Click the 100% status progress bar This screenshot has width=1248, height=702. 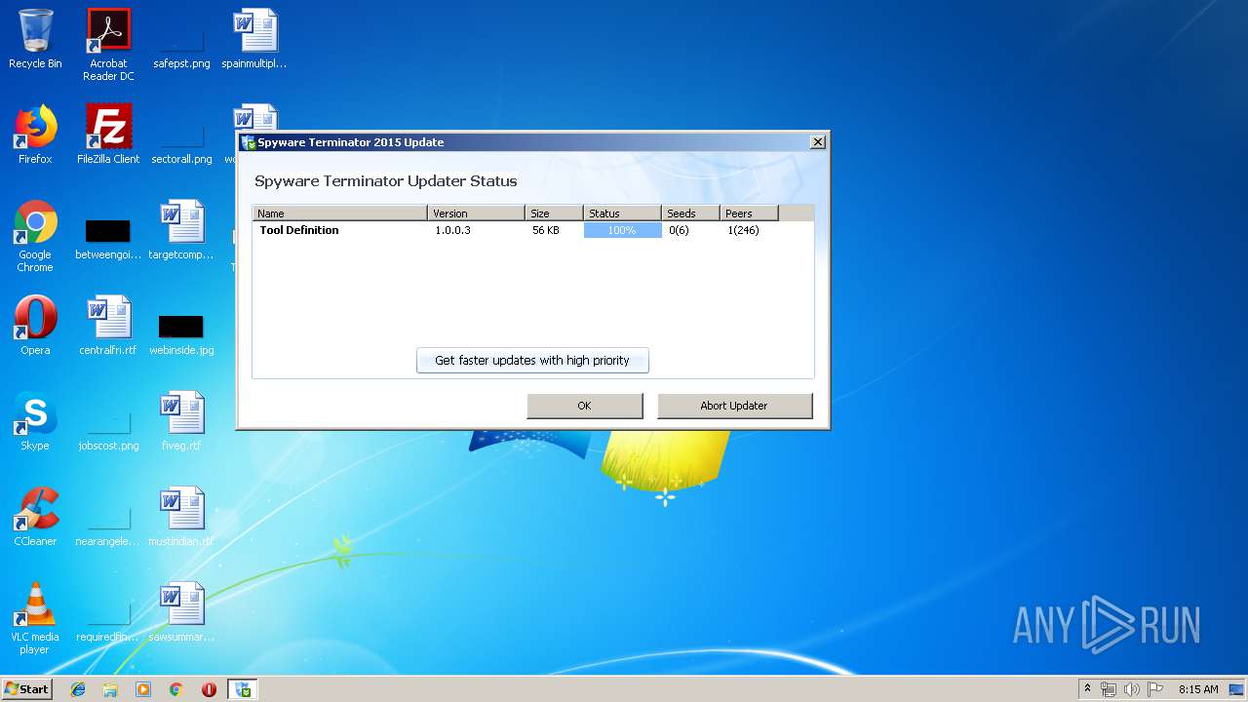622,230
